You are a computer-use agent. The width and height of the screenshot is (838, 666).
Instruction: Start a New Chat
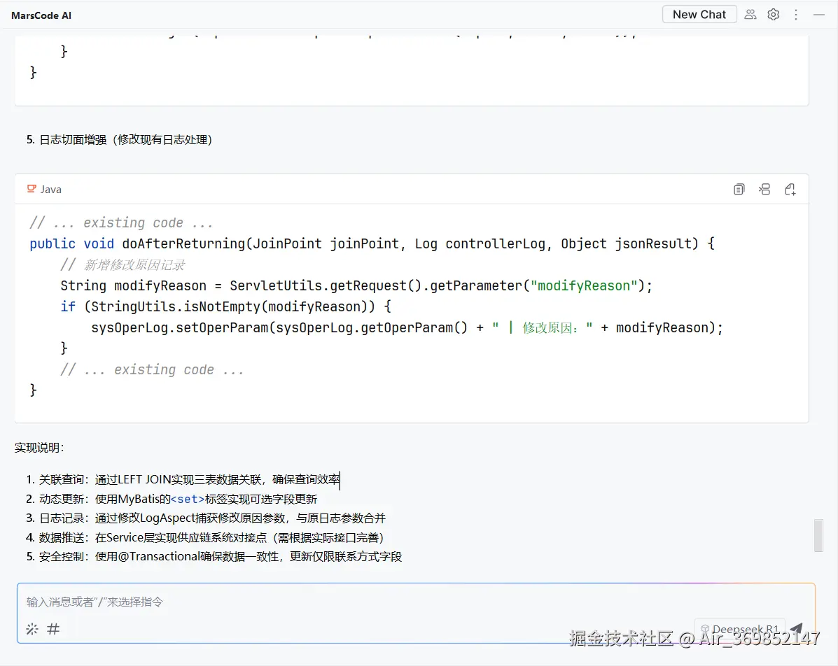(699, 13)
